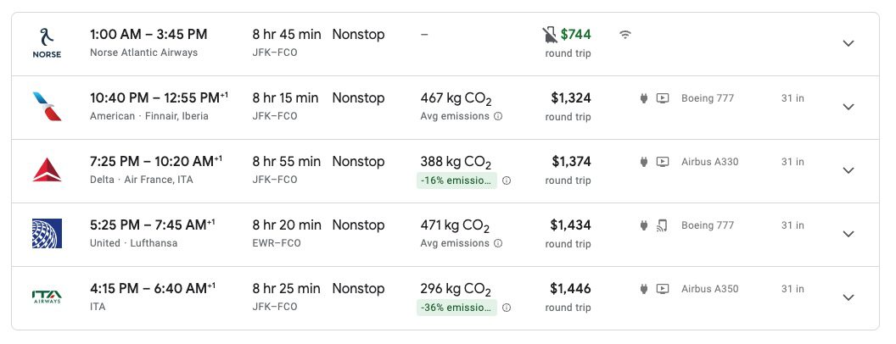The width and height of the screenshot is (896, 344).
Task: Expand the ITA 4:15 PM flight details
Action: 848,297
